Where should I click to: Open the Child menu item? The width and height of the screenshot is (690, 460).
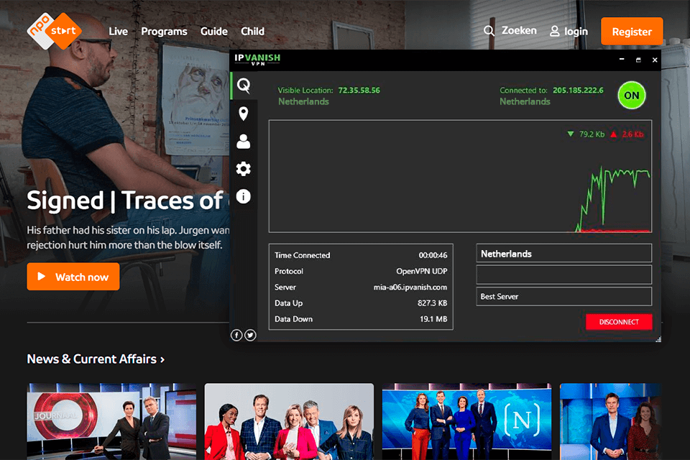pyautogui.click(x=252, y=31)
